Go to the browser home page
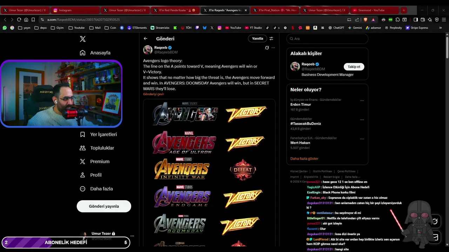 point(26,20)
